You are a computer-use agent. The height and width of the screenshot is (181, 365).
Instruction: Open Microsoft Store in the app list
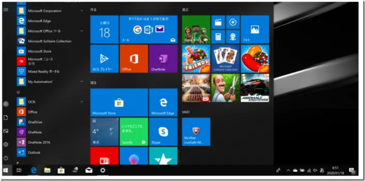click(x=50, y=51)
